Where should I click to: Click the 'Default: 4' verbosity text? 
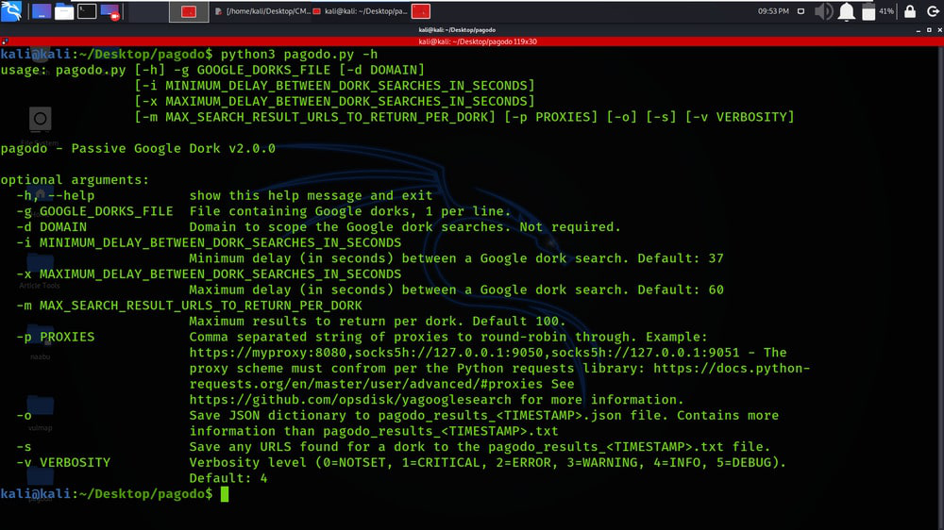[228, 478]
